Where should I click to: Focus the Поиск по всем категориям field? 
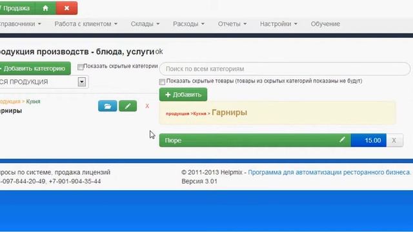pyautogui.click(x=285, y=69)
